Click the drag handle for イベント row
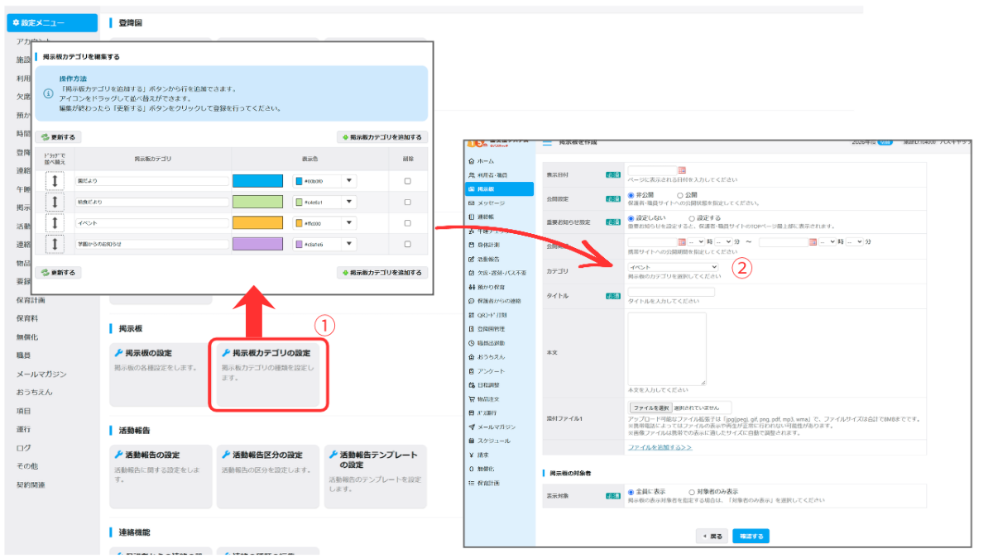Screen dimensions: 993x558 click(54, 222)
